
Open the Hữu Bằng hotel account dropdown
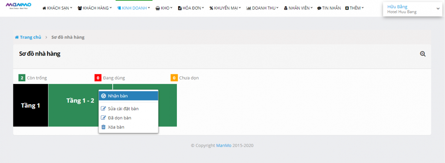[x=412, y=9]
